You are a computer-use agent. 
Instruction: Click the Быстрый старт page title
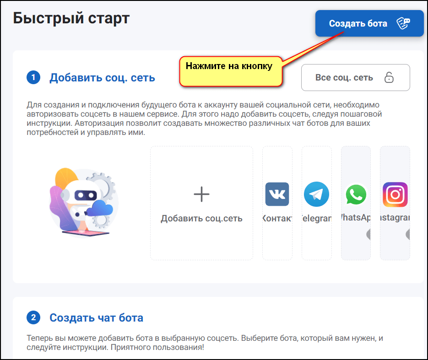click(71, 18)
